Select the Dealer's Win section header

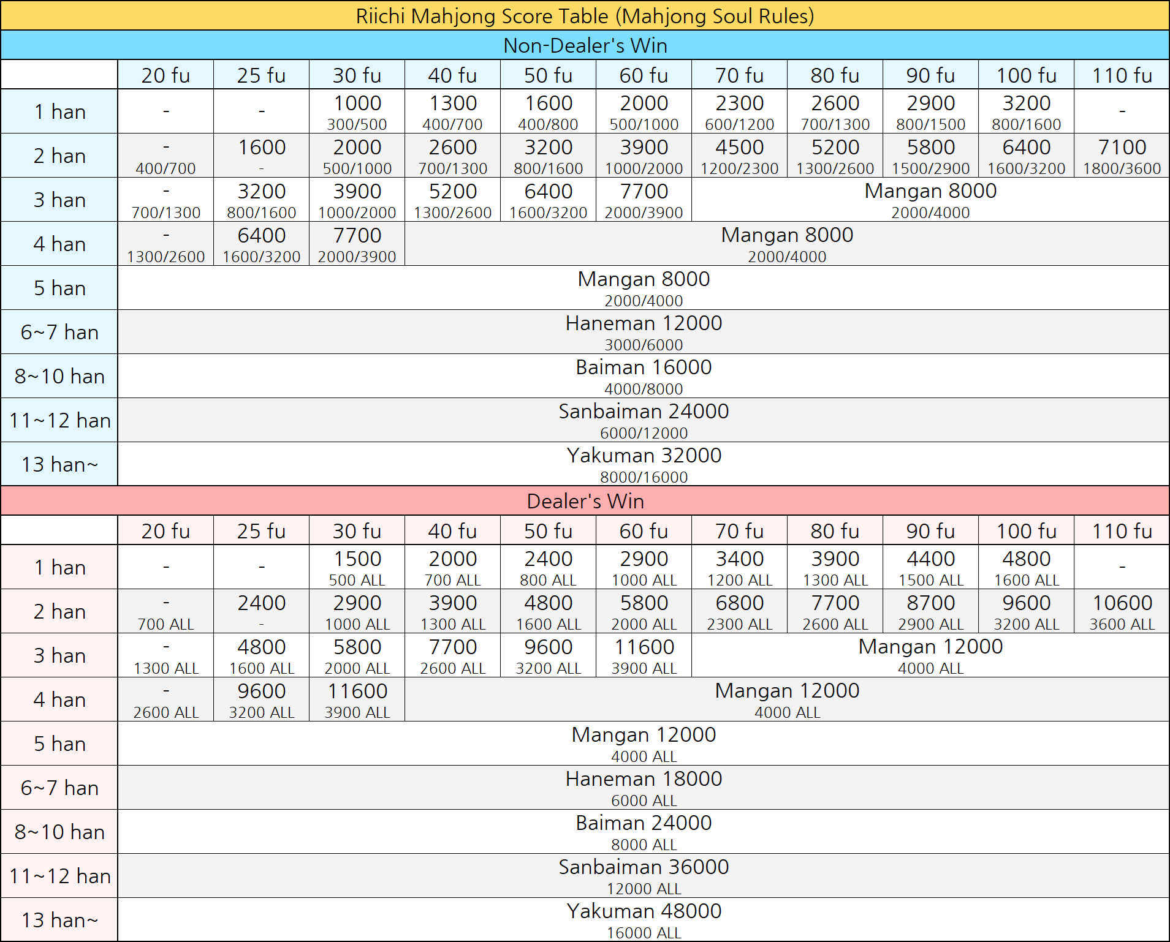point(585,501)
